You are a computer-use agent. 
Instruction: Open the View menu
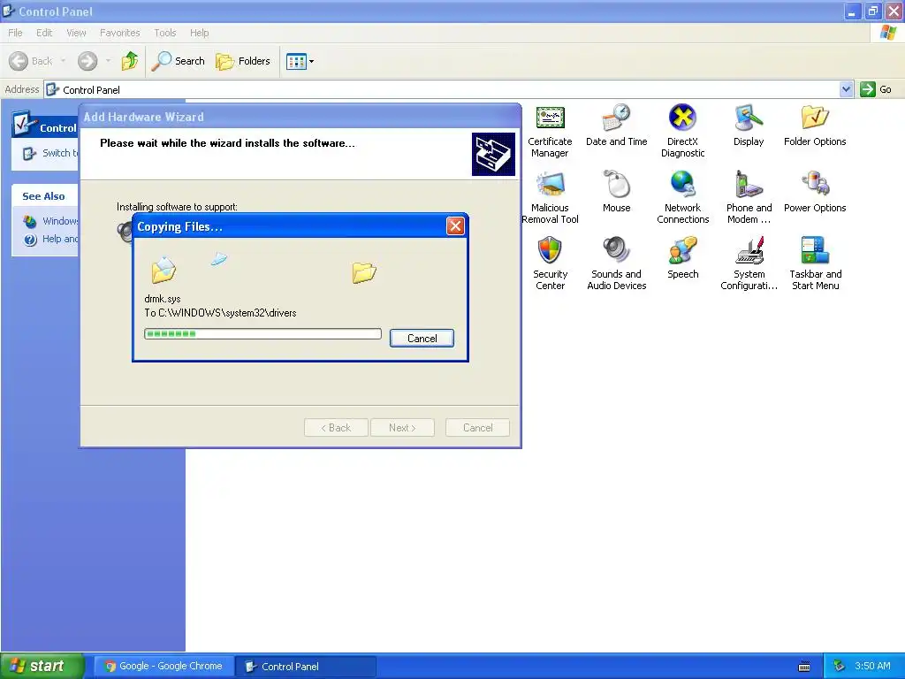pos(76,33)
